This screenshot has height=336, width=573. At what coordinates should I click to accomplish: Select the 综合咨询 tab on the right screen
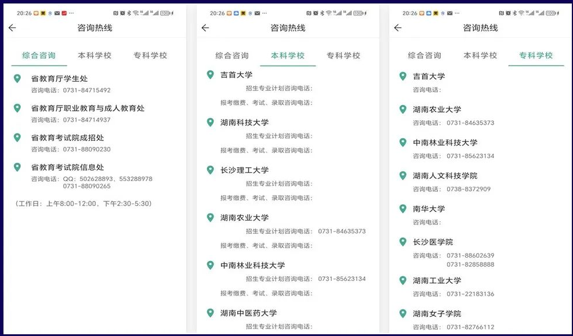[x=424, y=56]
